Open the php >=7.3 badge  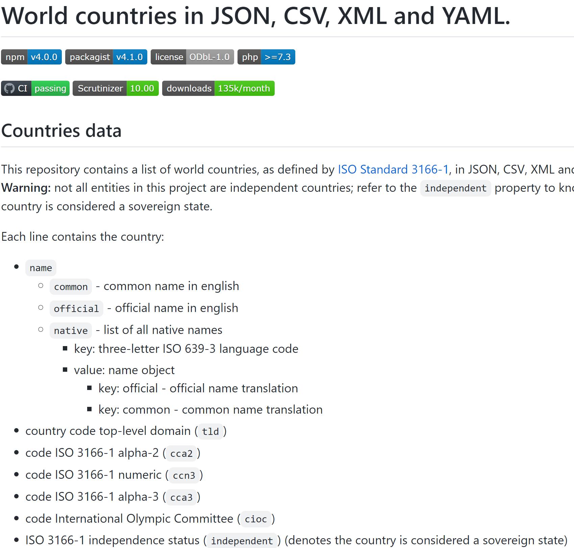click(266, 57)
